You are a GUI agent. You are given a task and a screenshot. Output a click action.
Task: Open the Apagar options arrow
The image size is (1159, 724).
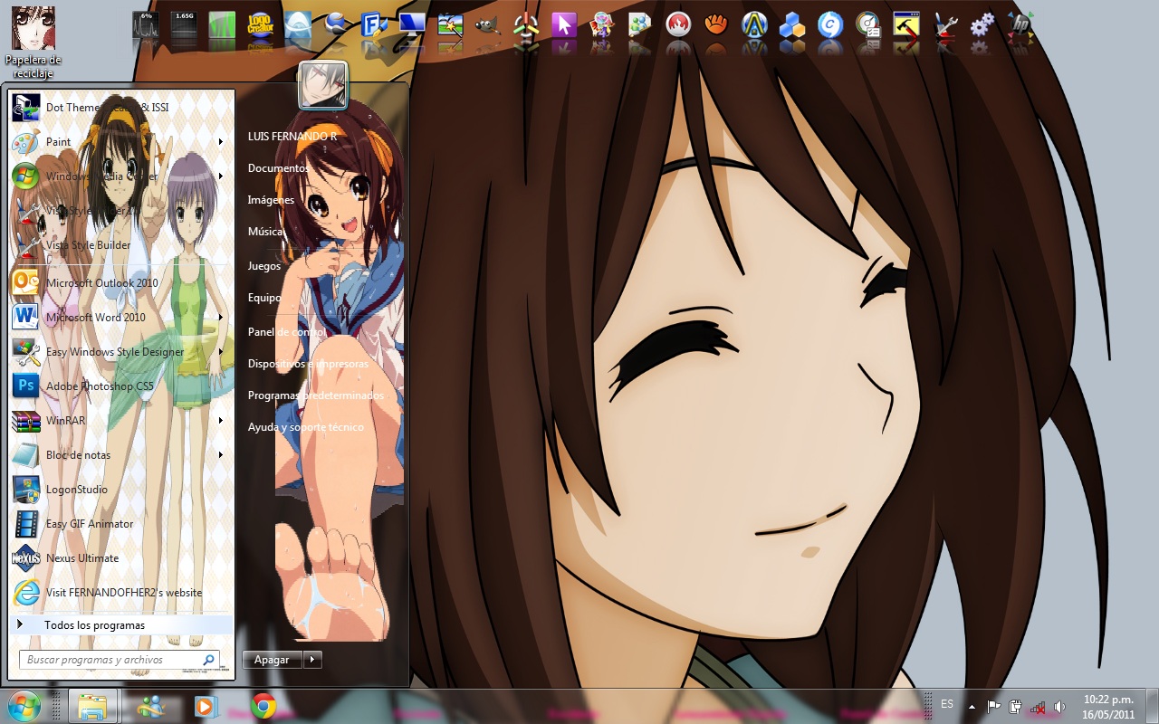312,659
